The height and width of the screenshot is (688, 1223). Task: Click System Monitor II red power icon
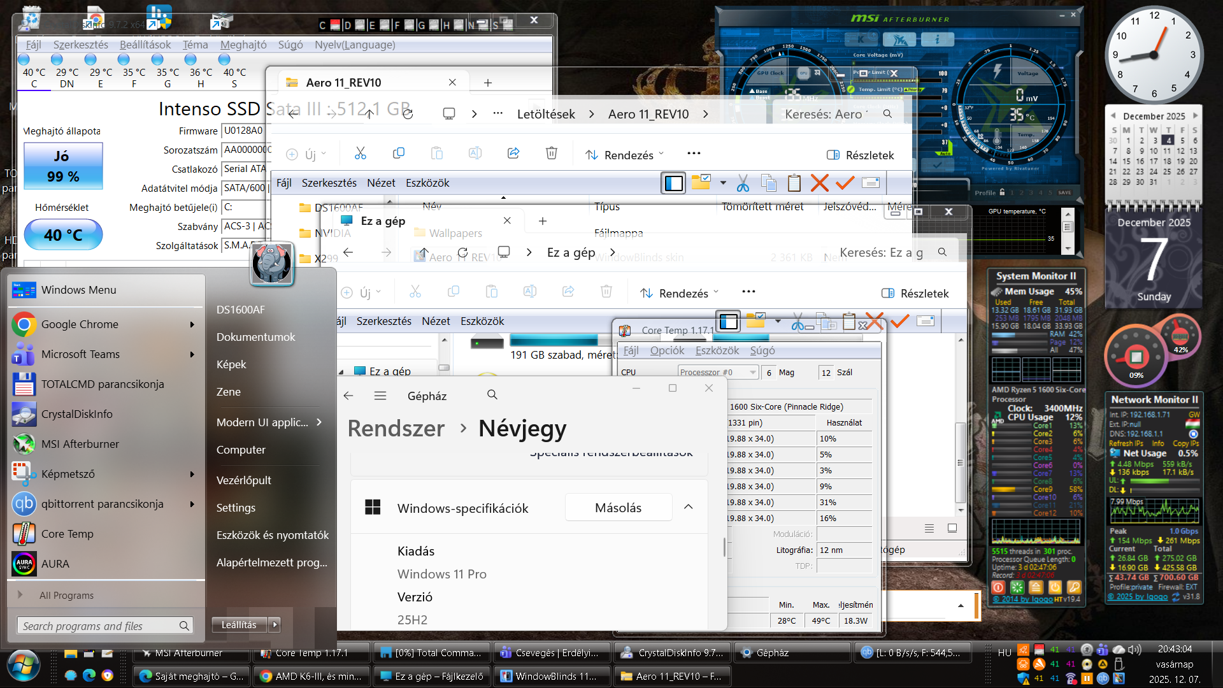998,587
